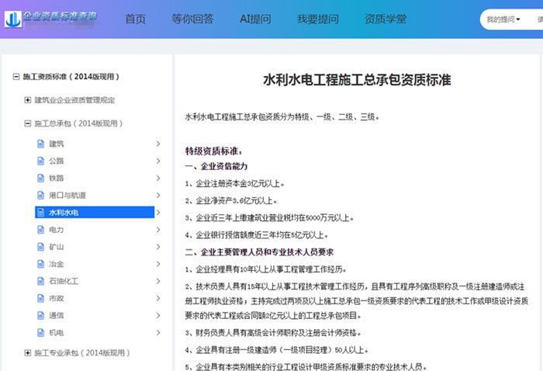
Task: Select the 铁路 tree item
Action: coord(57,178)
